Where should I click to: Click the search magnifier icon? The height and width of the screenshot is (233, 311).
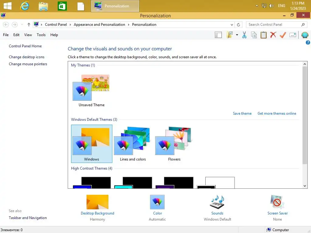[x=303, y=25]
